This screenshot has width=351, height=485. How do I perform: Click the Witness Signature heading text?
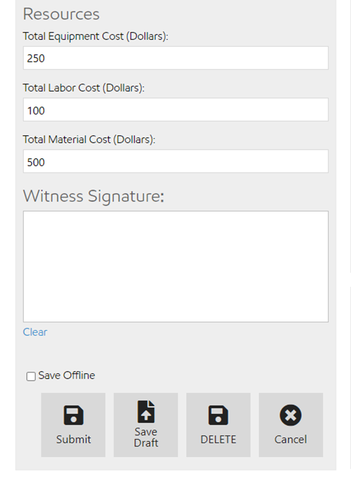[x=93, y=196]
